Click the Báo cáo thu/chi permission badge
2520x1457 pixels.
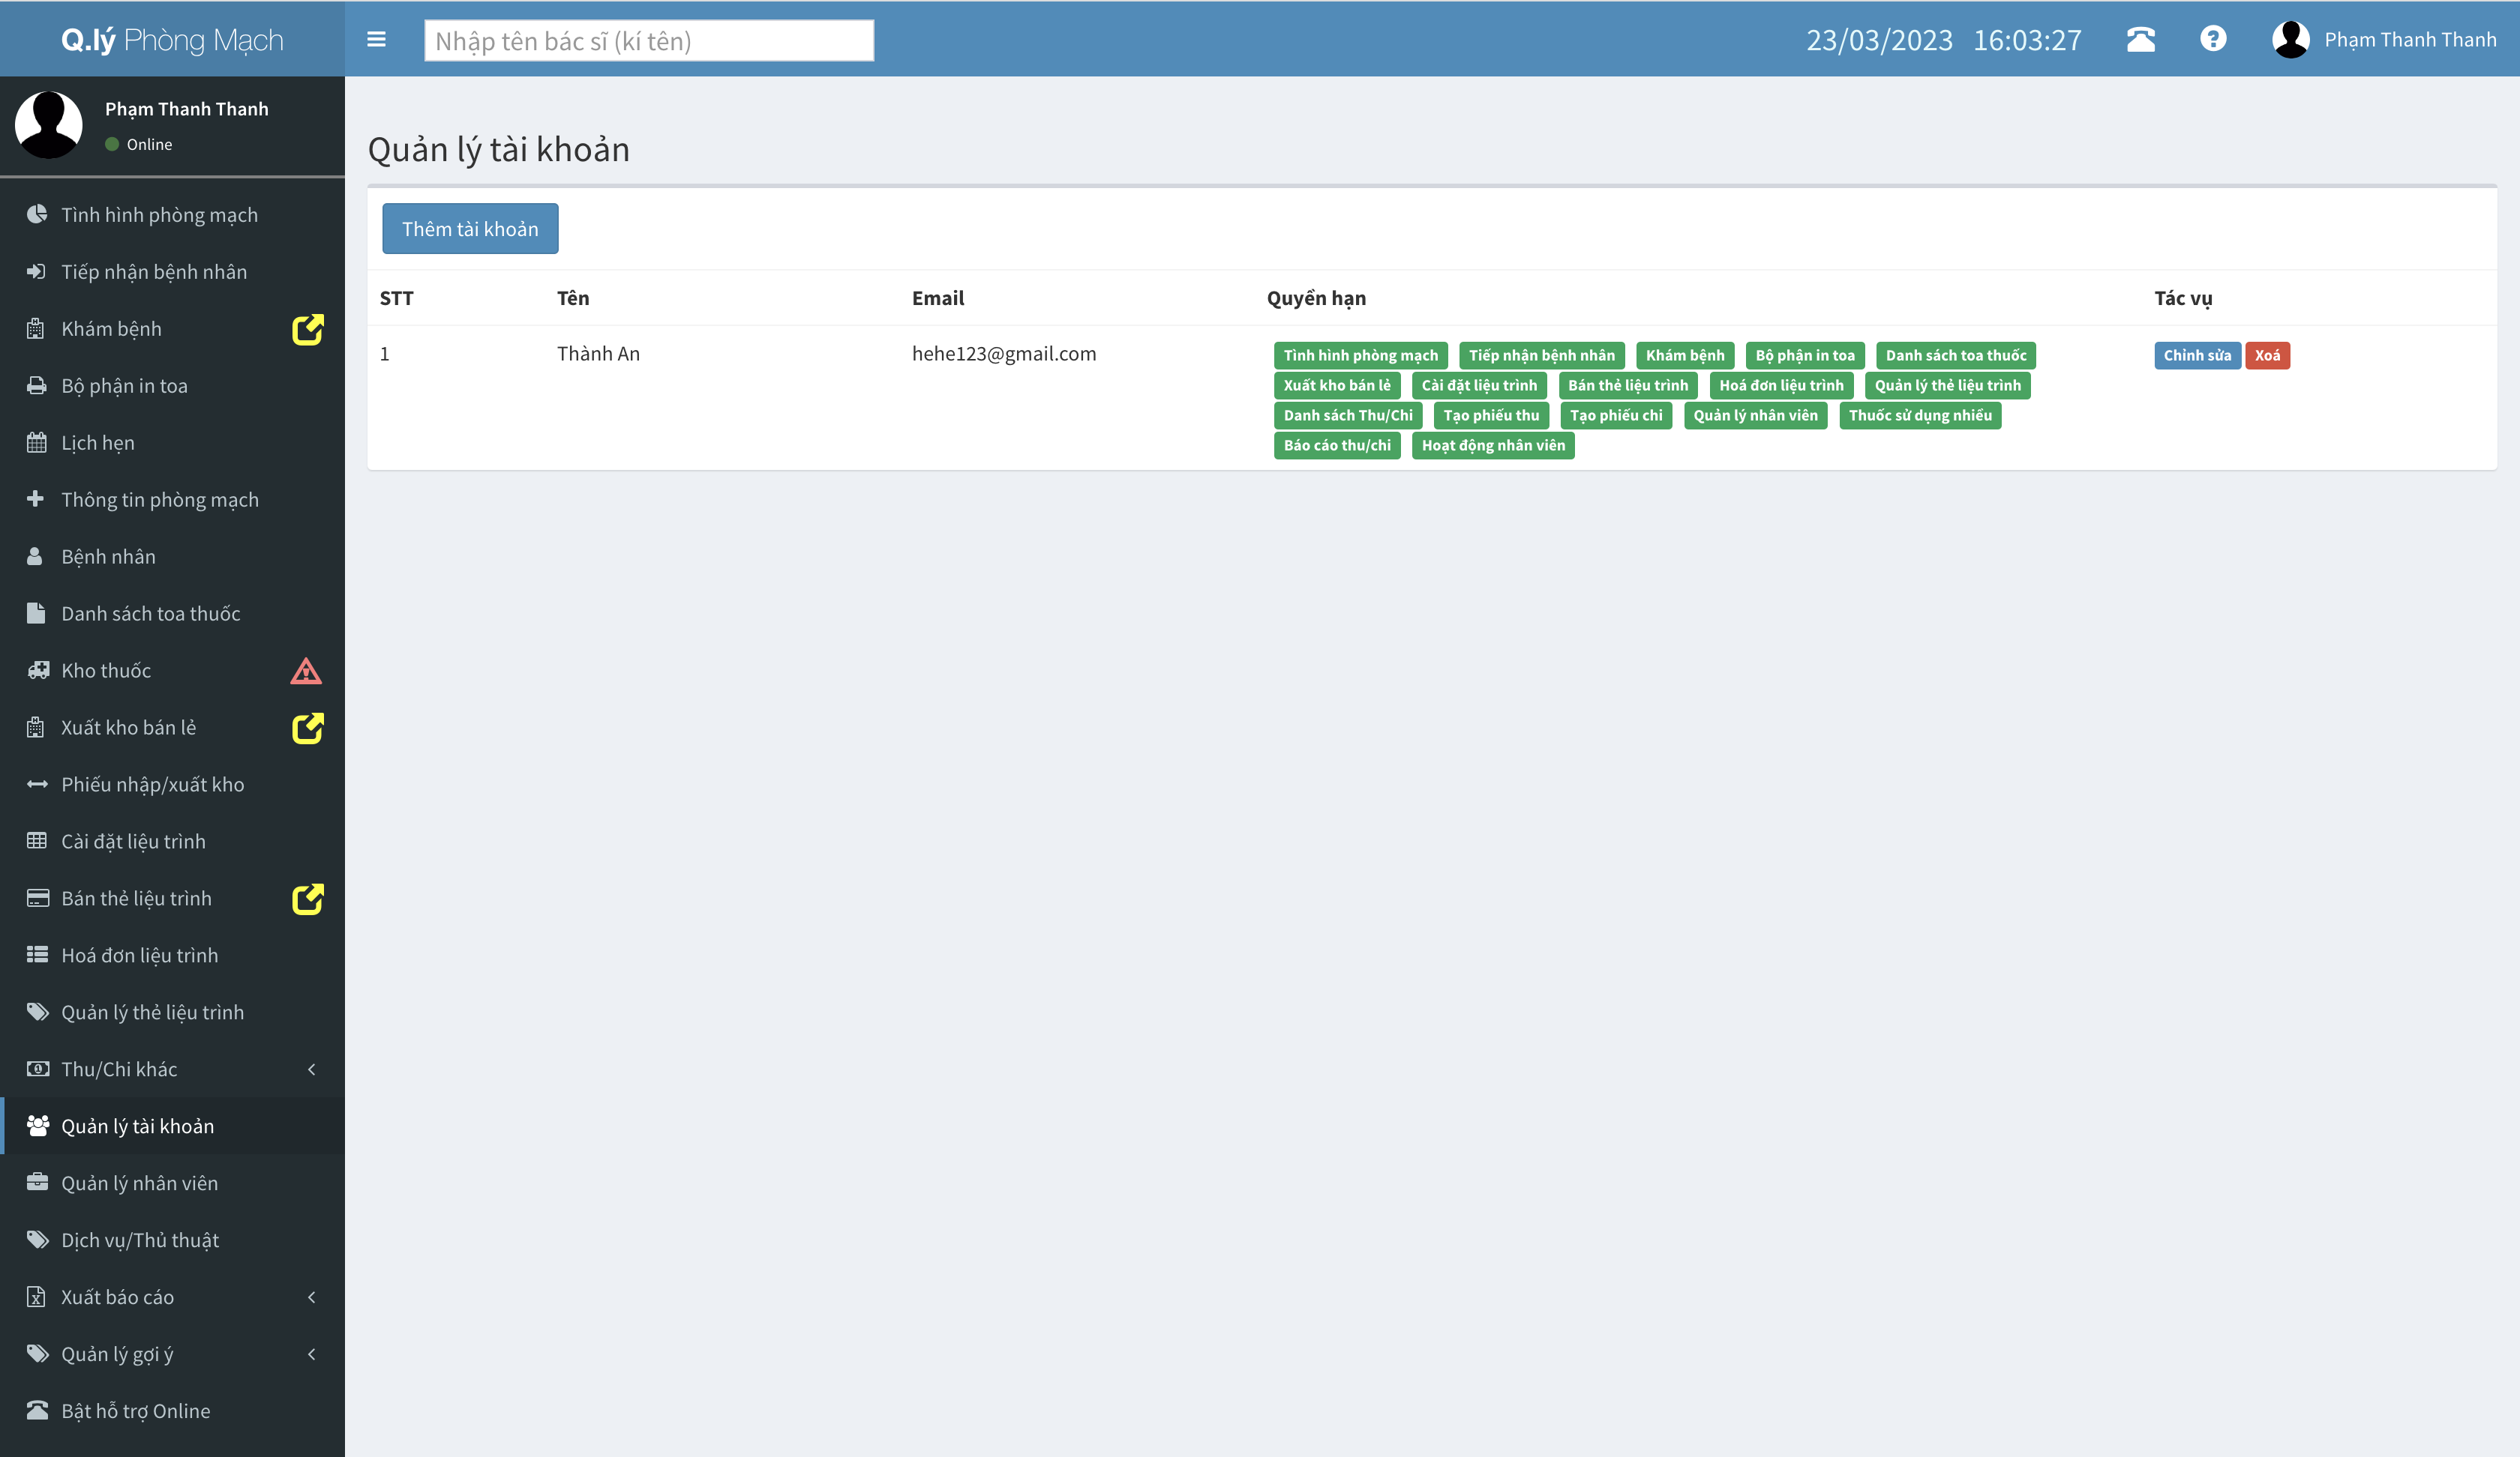click(1337, 446)
